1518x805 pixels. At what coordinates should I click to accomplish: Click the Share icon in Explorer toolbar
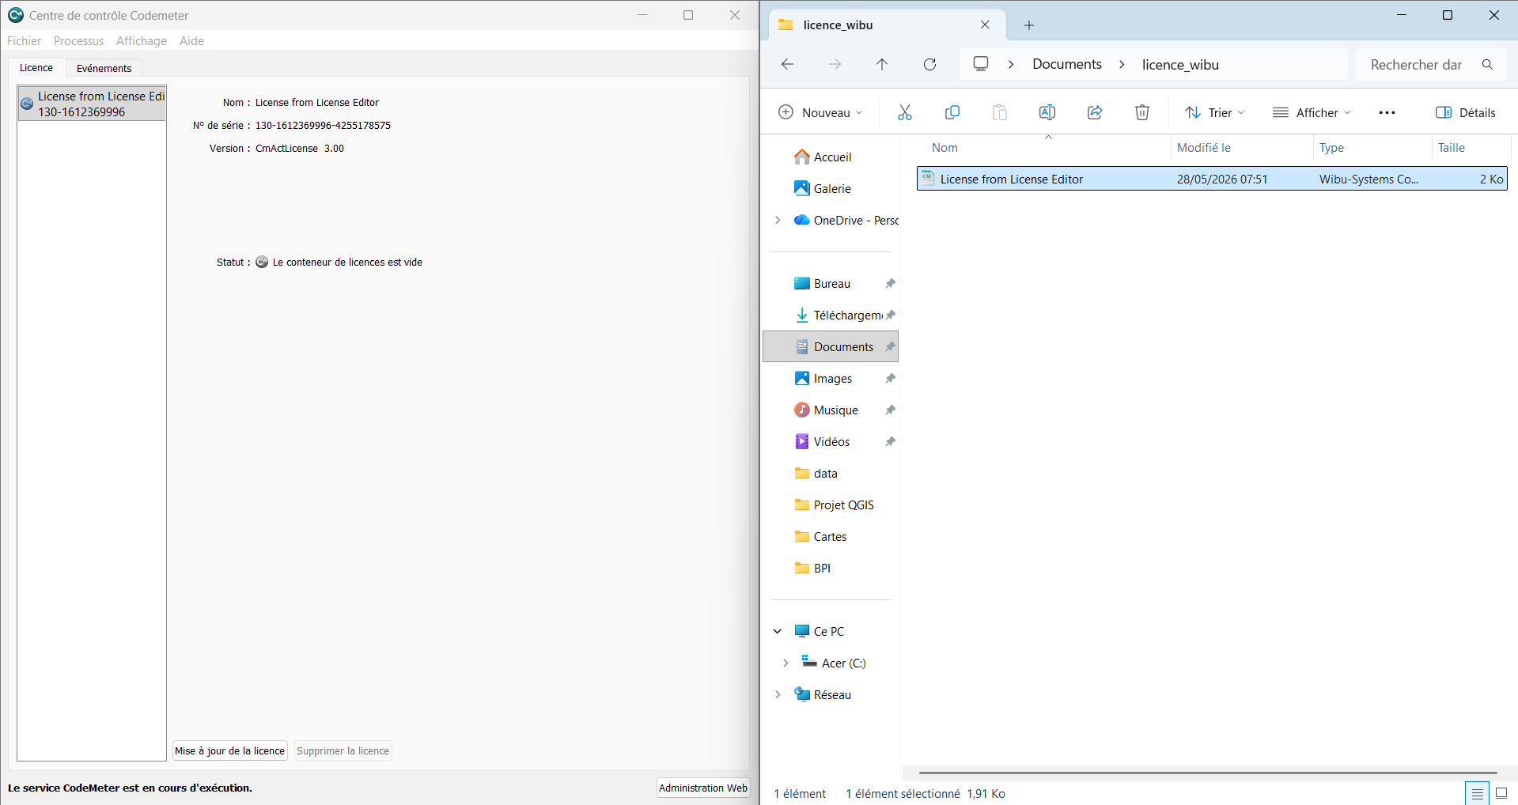pyautogui.click(x=1095, y=112)
